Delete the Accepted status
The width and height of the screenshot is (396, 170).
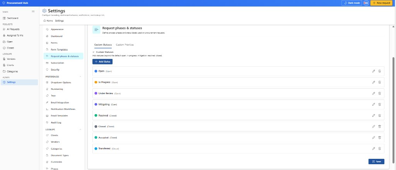[x=379, y=138]
